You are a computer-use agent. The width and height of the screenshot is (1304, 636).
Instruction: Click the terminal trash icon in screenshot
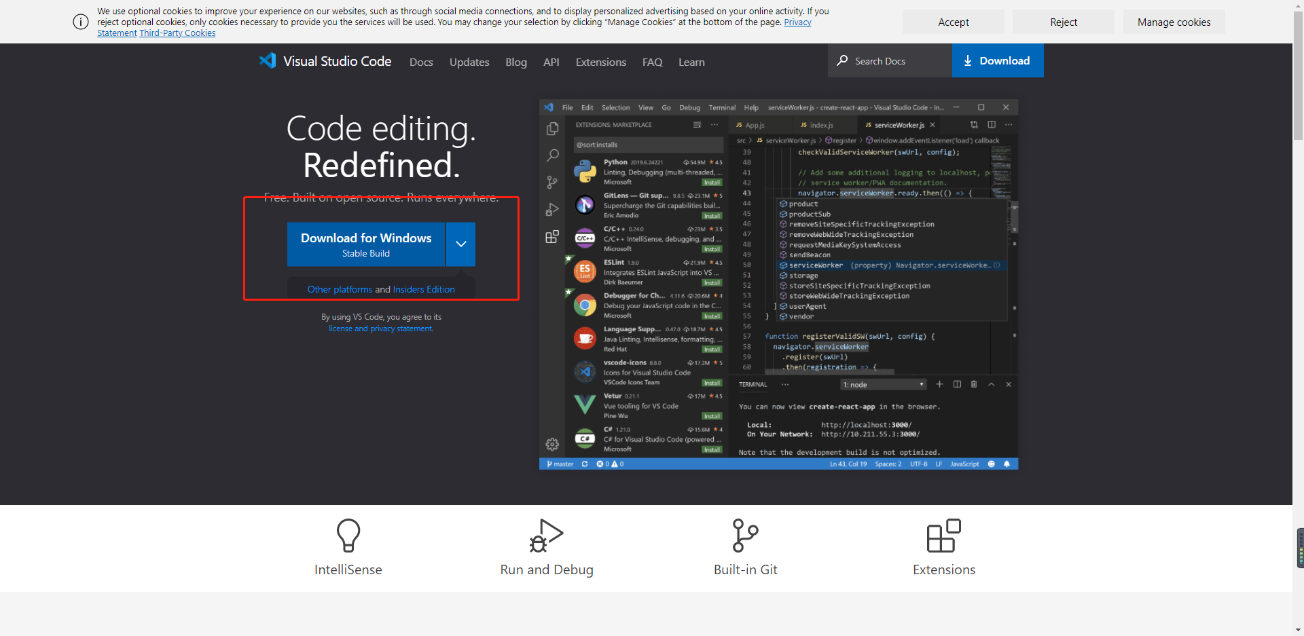pyautogui.click(x=974, y=384)
